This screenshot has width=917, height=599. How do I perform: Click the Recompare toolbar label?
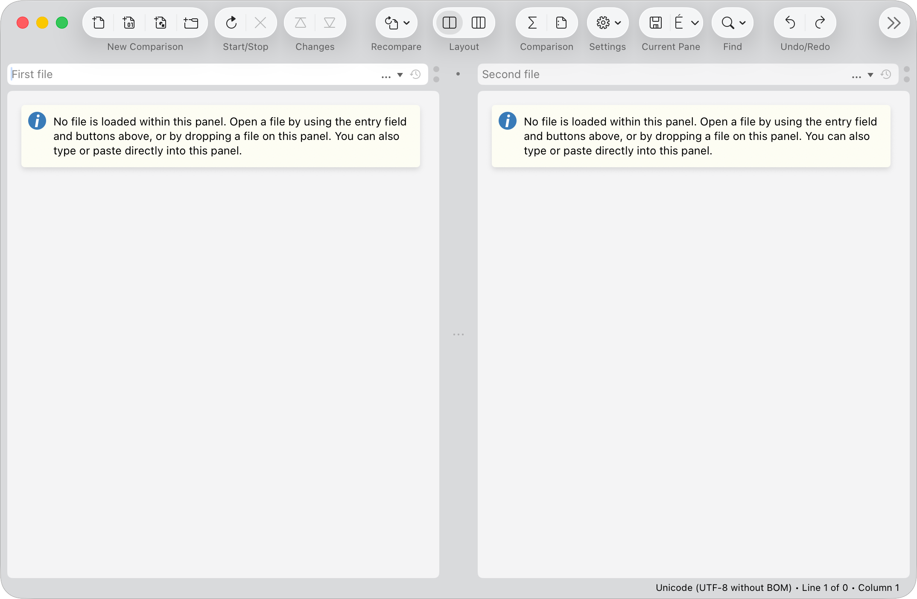[x=396, y=47]
